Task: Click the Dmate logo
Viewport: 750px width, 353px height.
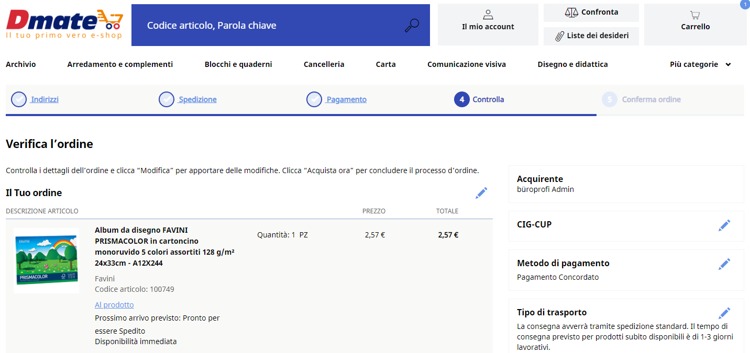Action: pos(64,24)
